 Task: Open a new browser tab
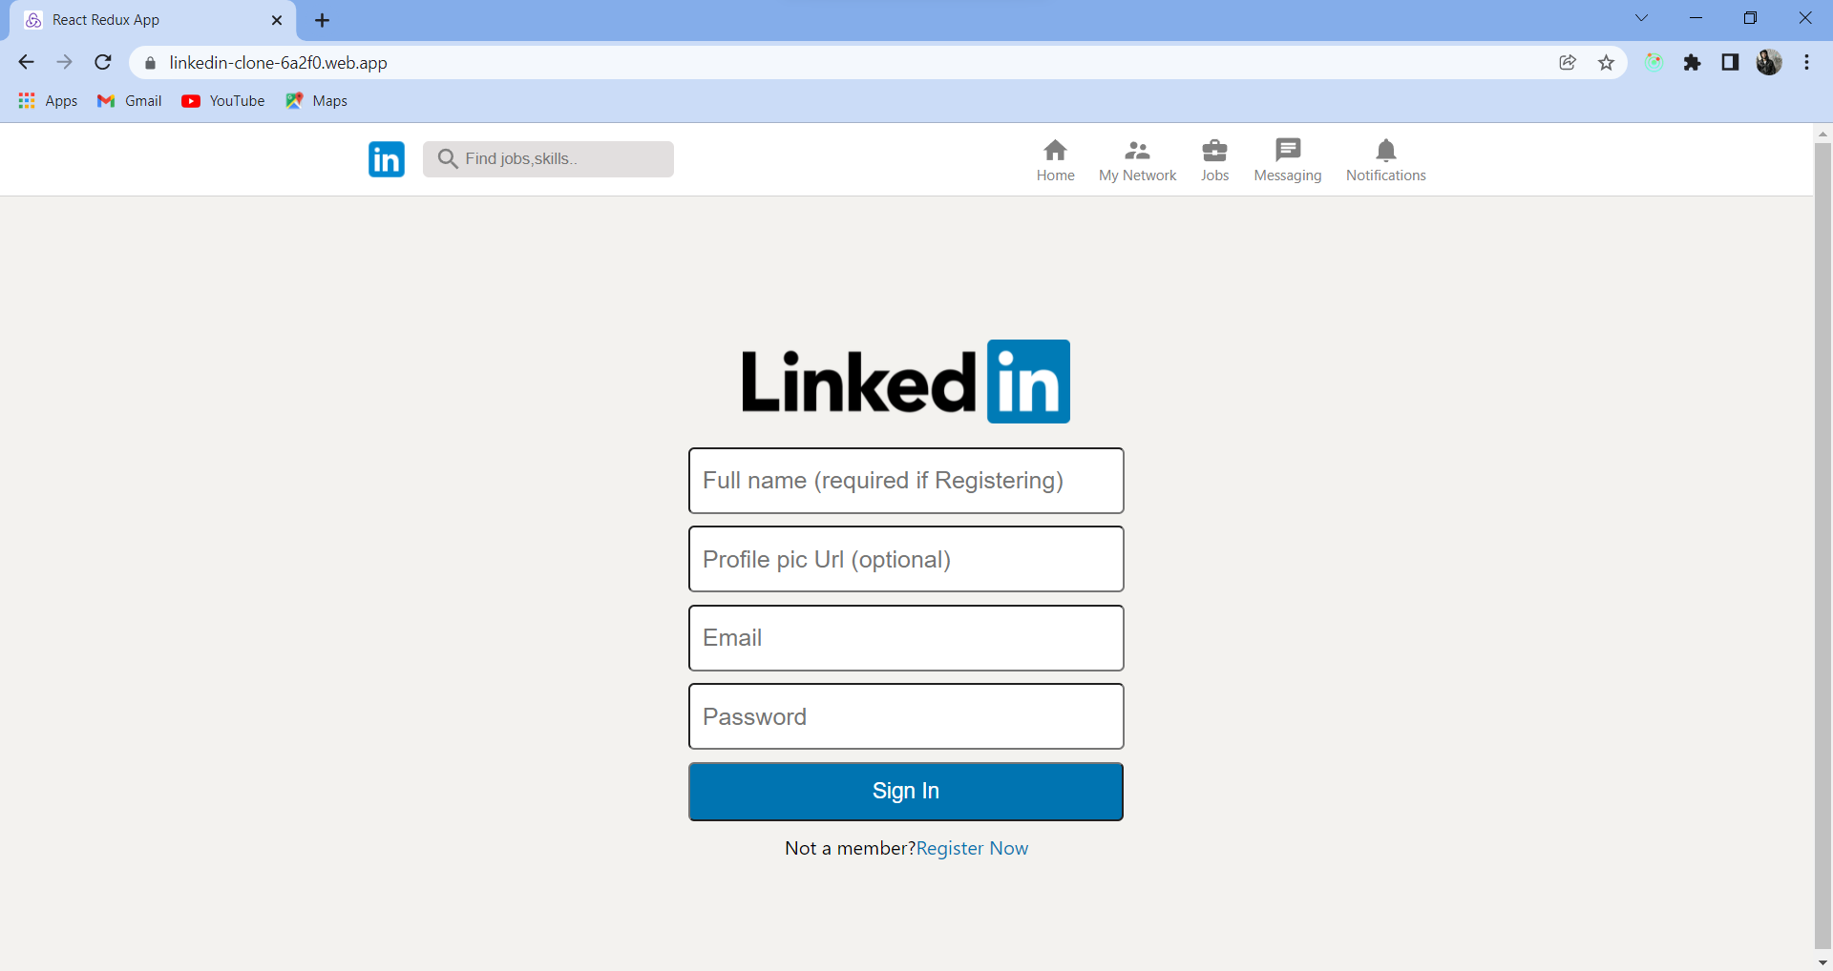[x=323, y=20]
